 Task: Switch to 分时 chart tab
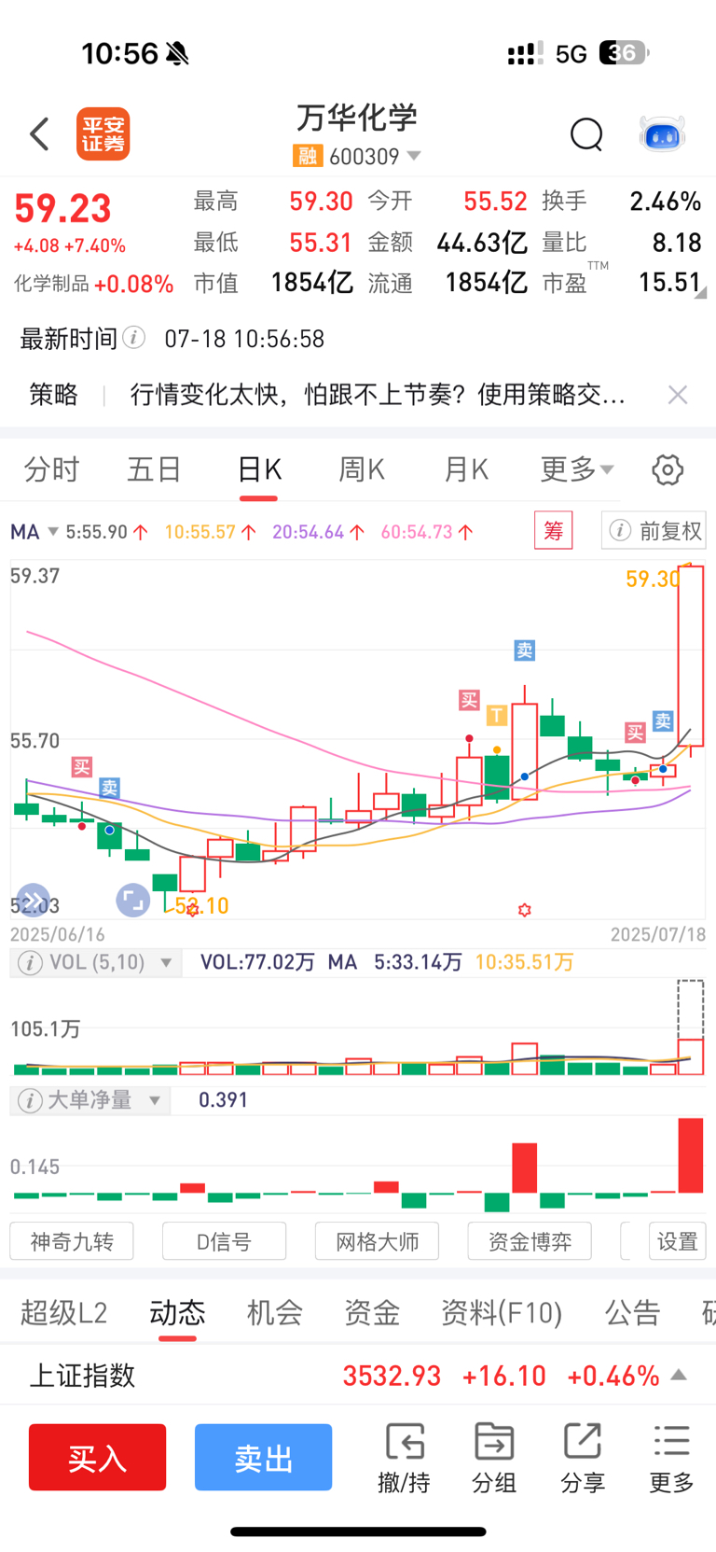point(52,469)
